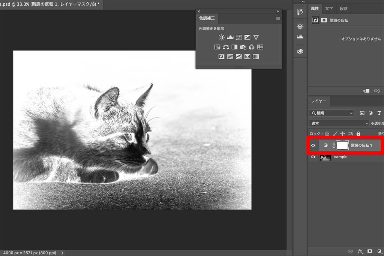Viewport: 384px width, 256px height.
Task: Add a Hue/Saturation adjustment layer
Action: [217, 47]
